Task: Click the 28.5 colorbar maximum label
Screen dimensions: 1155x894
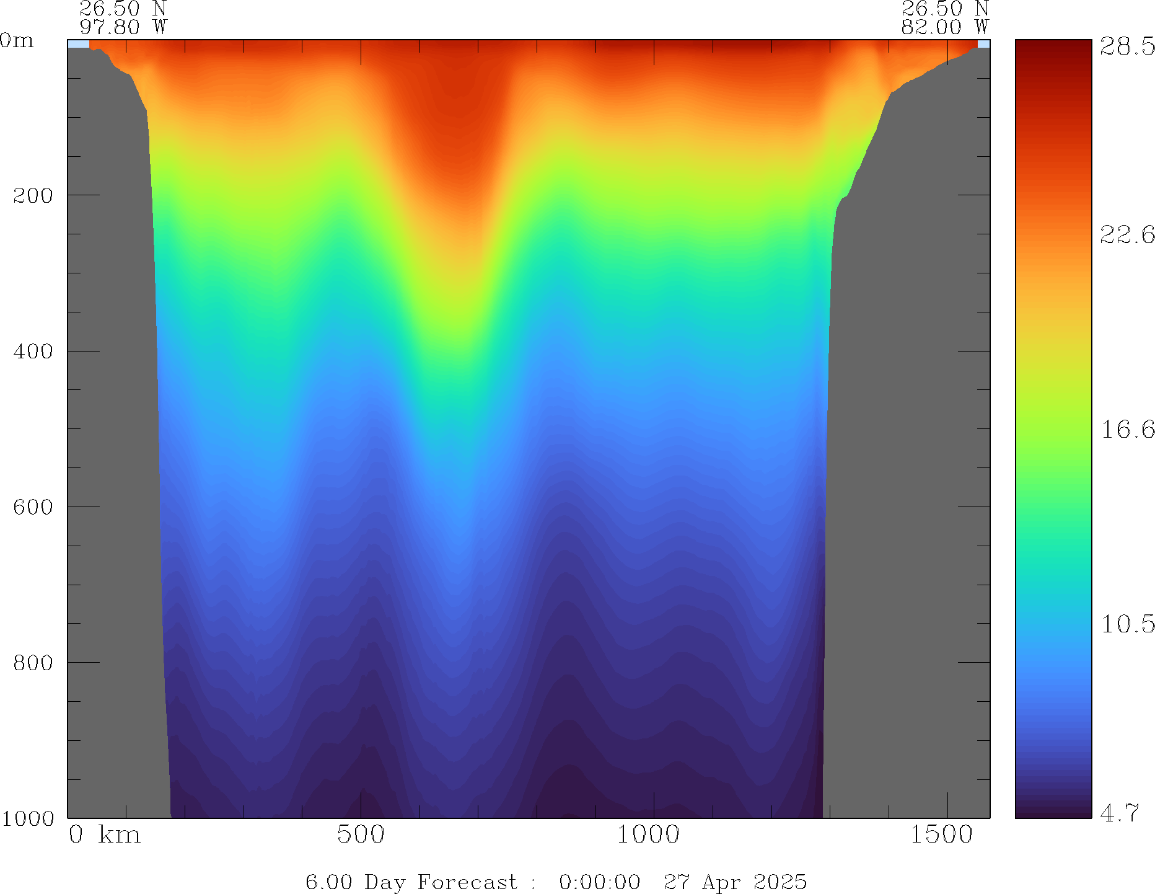Action: 1127,46
